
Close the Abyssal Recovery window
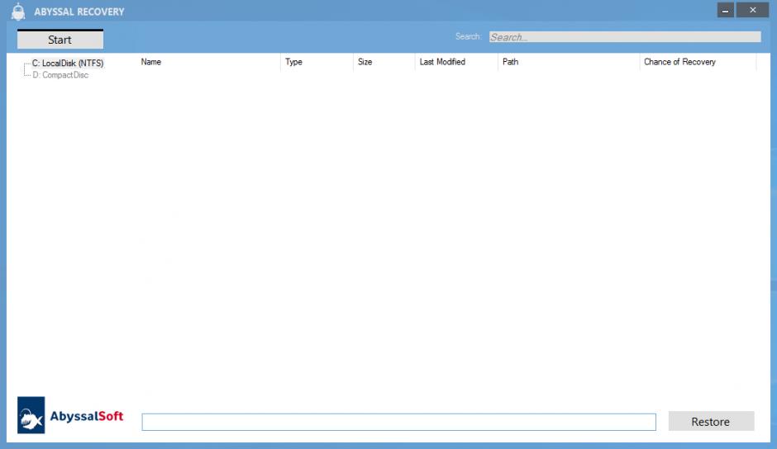pos(752,10)
